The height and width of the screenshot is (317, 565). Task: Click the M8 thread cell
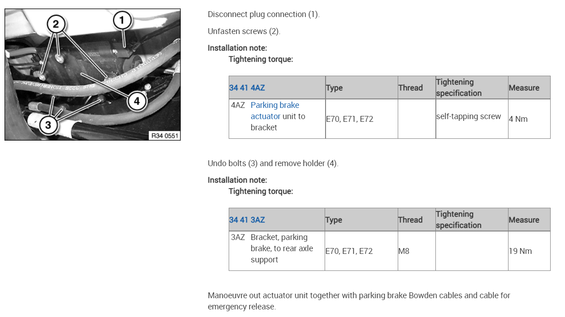(404, 251)
